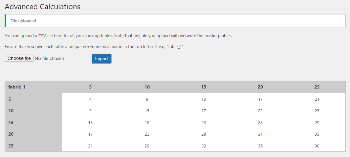
Task: Select row header 10
Action: 33,111
